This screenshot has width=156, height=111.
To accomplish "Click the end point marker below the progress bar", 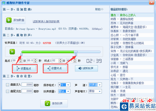I will coord(76,55).
